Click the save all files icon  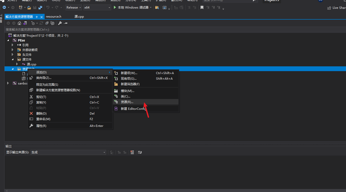[x=40, y=8]
